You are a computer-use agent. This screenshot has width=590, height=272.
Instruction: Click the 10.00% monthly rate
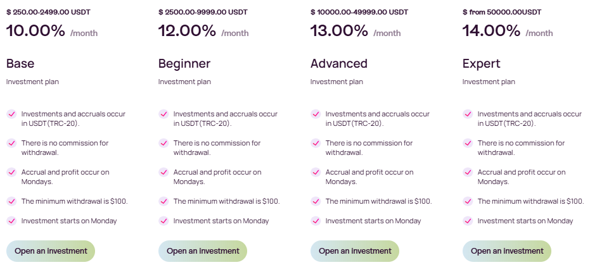pos(36,30)
